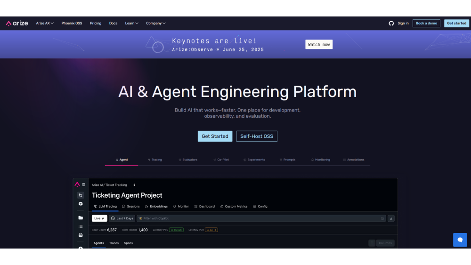Click the cube icon in the dashboard sidebar

pos(81,204)
